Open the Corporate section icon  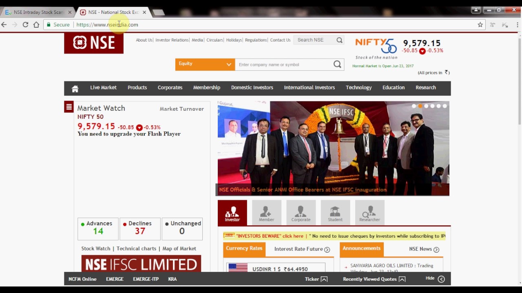(301, 212)
